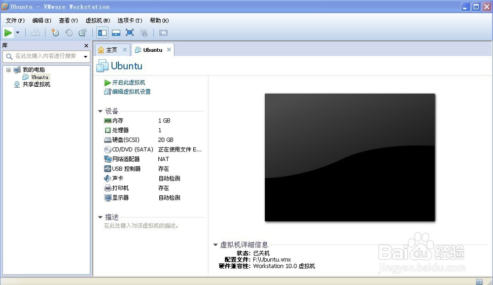Click the 硬盘(SCSI) hard disk icon
493x285 pixels.
click(107, 140)
